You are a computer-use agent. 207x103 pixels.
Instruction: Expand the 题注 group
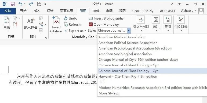156,24
